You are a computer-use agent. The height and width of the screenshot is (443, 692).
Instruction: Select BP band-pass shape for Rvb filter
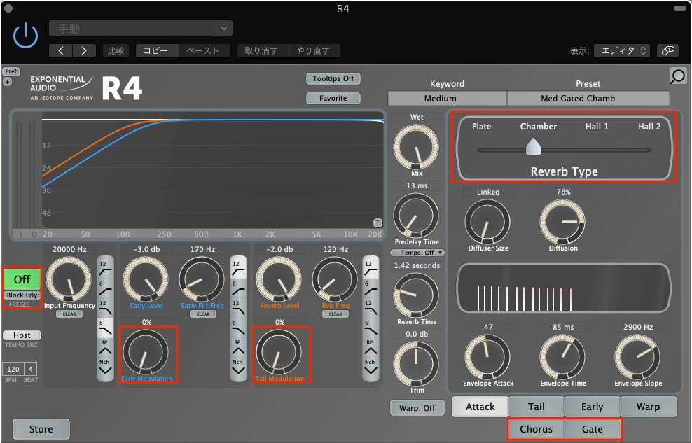[371, 348]
